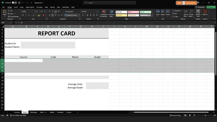
Task: Open the Formulas ribbon tab
Action: 39,7
